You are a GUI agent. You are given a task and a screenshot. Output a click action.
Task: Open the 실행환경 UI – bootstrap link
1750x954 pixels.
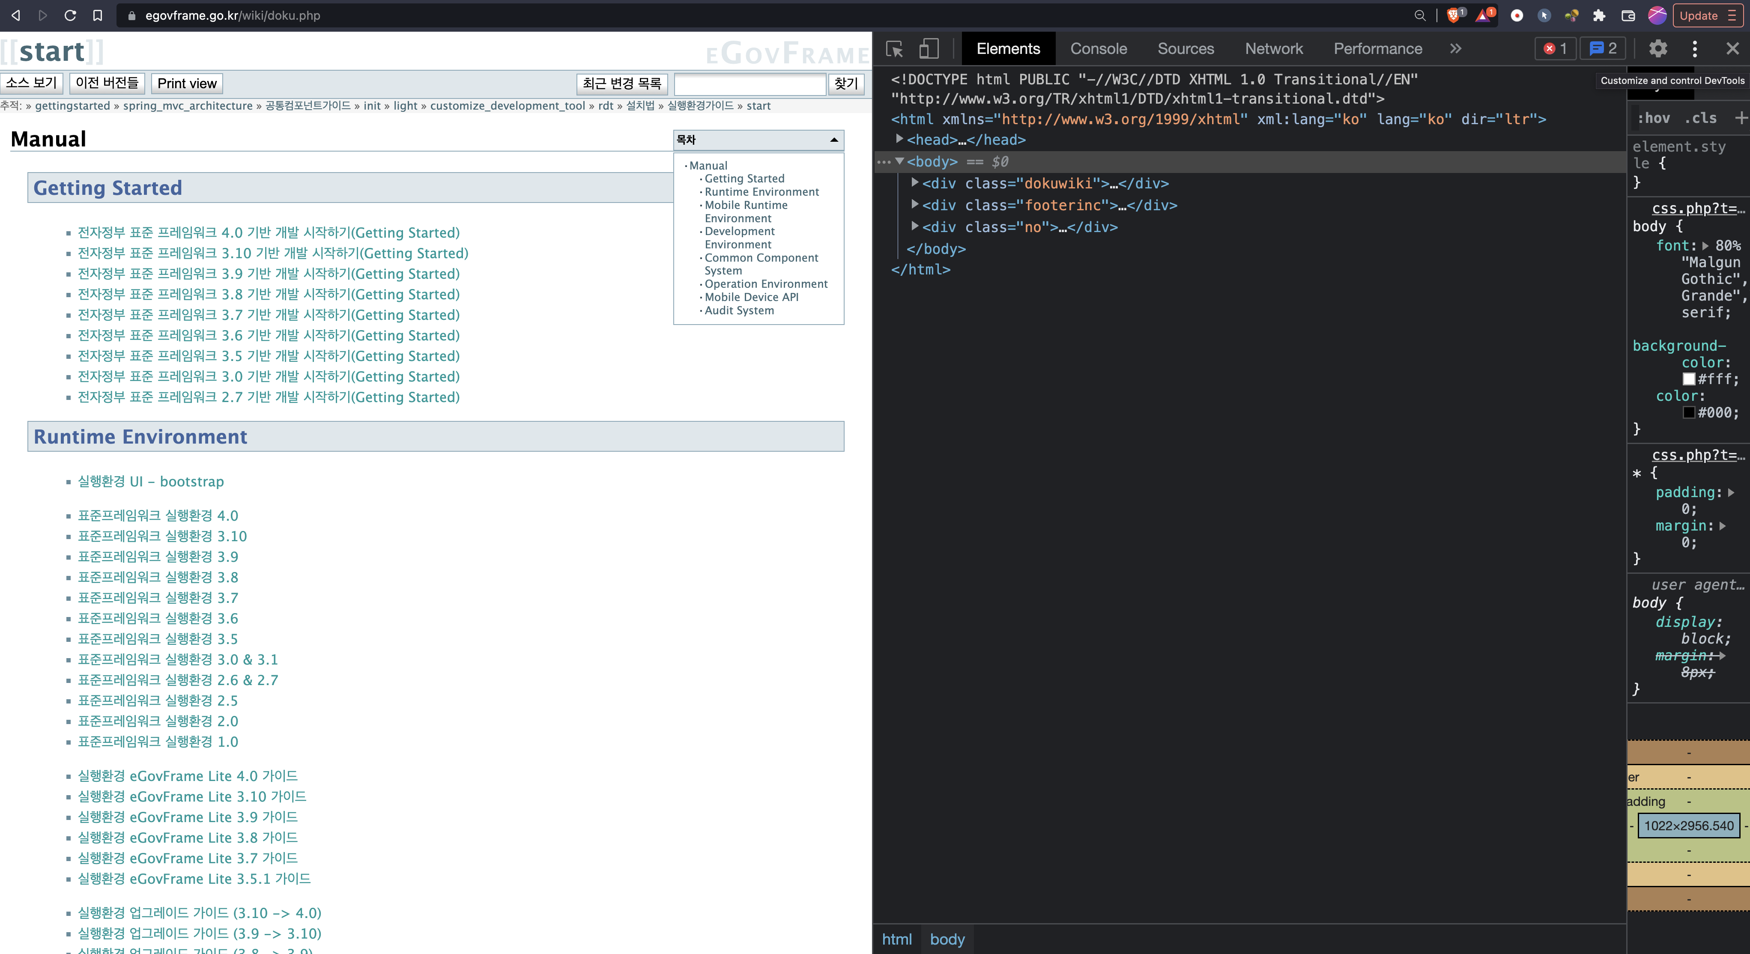pyautogui.click(x=151, y=481)
